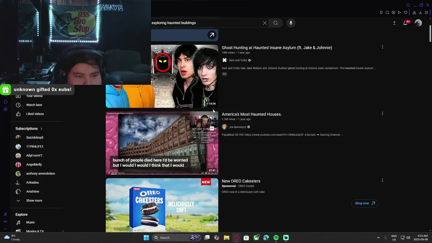Click the Opera snapshot capture icon
This screenshot has height=243, width=432.
pos(387,12)
